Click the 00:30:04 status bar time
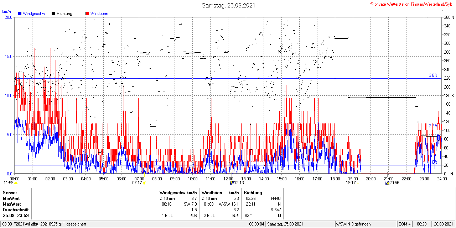Screen dimensions: 456x228 coord(257,224)
